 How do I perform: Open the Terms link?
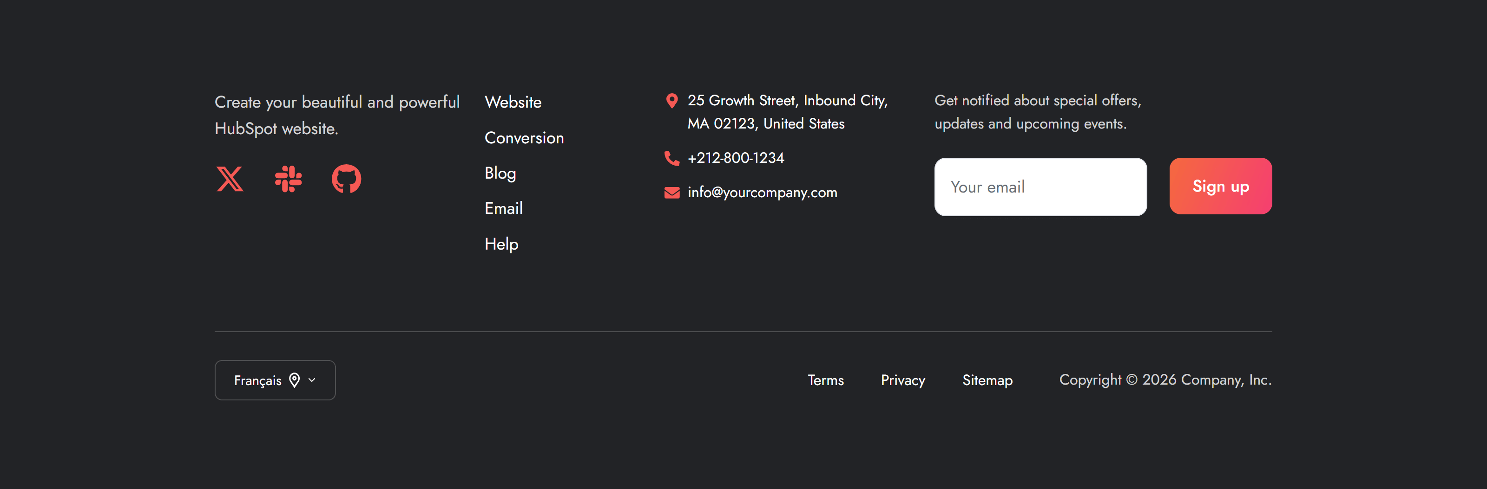[x=825, y=380]
